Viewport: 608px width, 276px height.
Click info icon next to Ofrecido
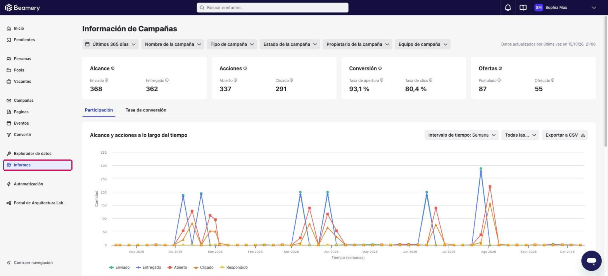[x=553, y=80]
